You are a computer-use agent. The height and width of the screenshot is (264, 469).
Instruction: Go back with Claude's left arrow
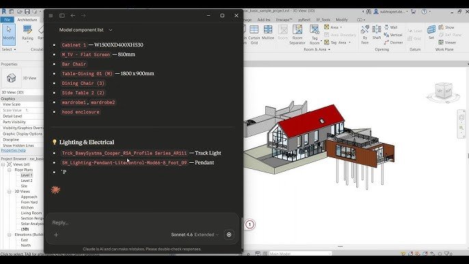tap(72, 15)
